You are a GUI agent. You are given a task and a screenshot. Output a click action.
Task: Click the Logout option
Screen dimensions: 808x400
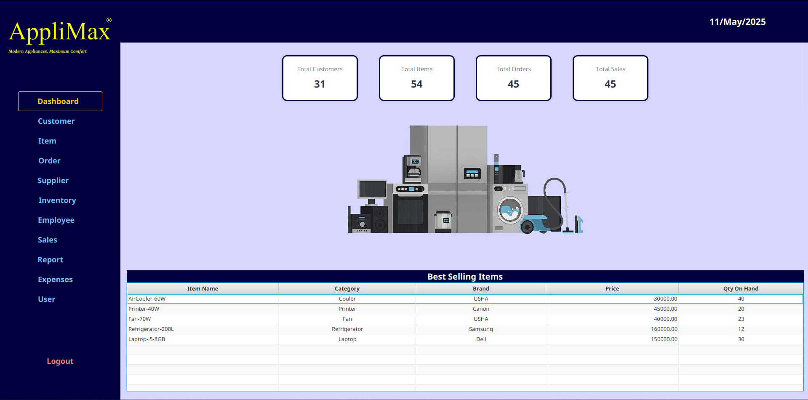coord(60,361)
